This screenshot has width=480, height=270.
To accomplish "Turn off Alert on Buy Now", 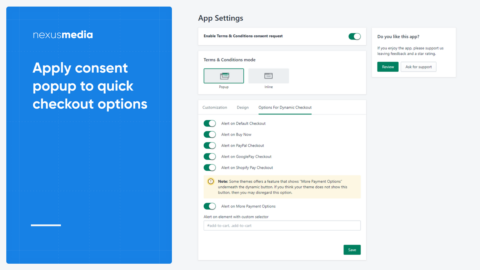I will coord(210,134).
